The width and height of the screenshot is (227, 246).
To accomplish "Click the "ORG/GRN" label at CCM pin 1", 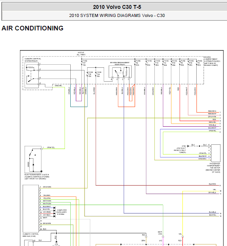I will (x=47, y=187).
